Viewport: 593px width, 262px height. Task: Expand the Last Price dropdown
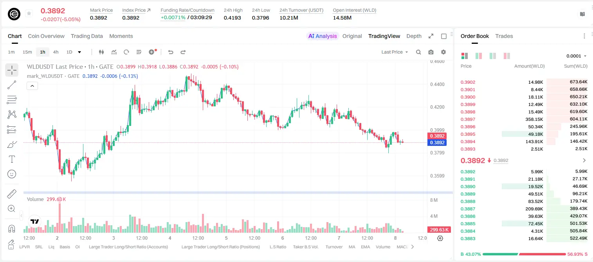point(395,52)
